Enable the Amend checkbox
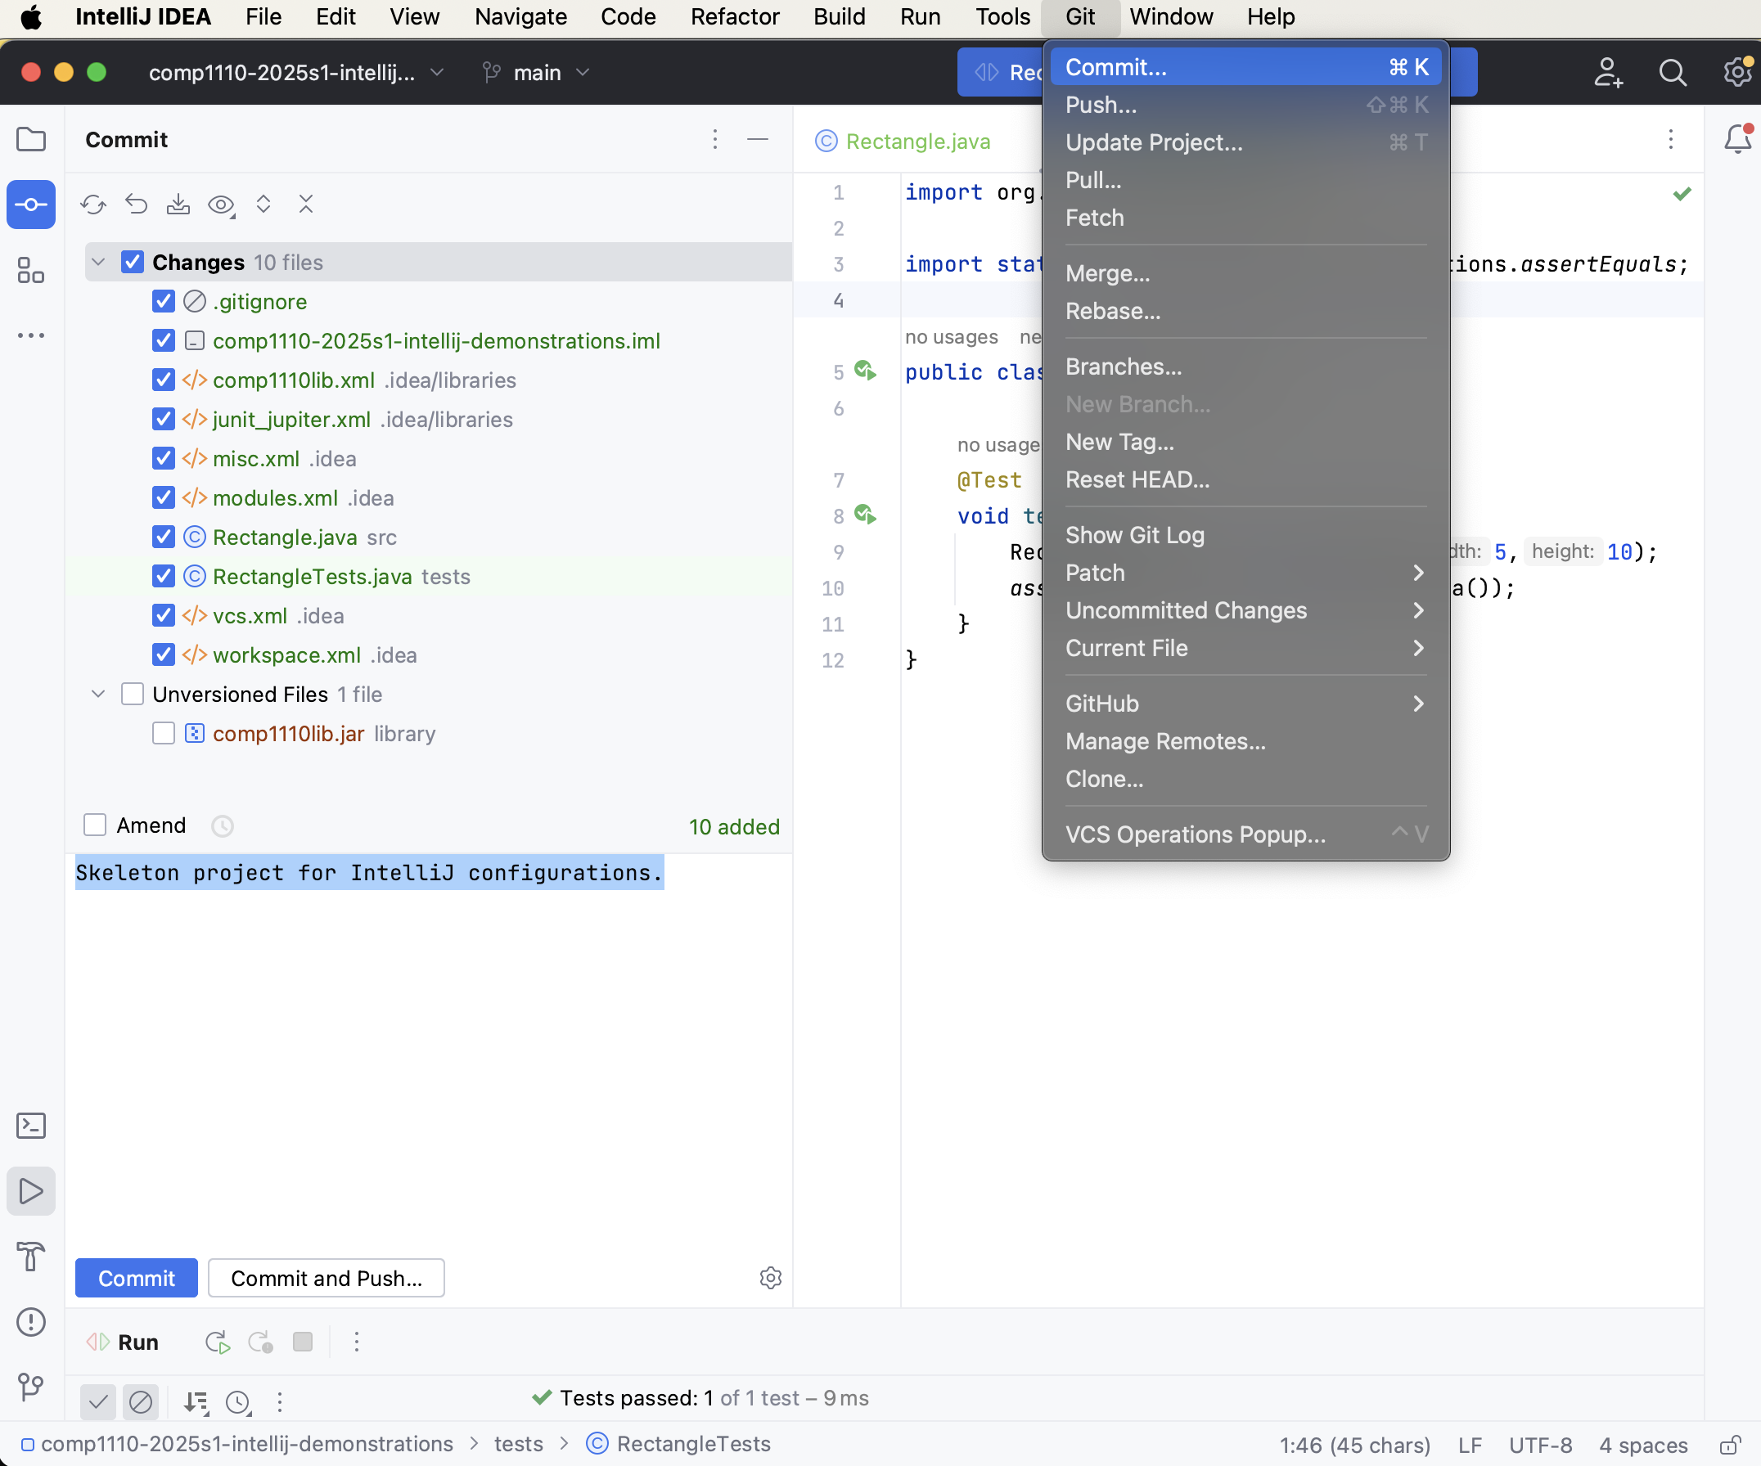Image resolution: width=1761 pixels, height=1466 pixels. 95,825
